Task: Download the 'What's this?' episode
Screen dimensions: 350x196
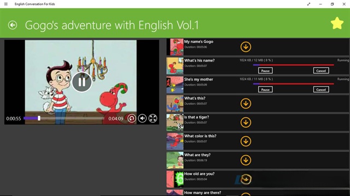Action: (x=246, y=103)
